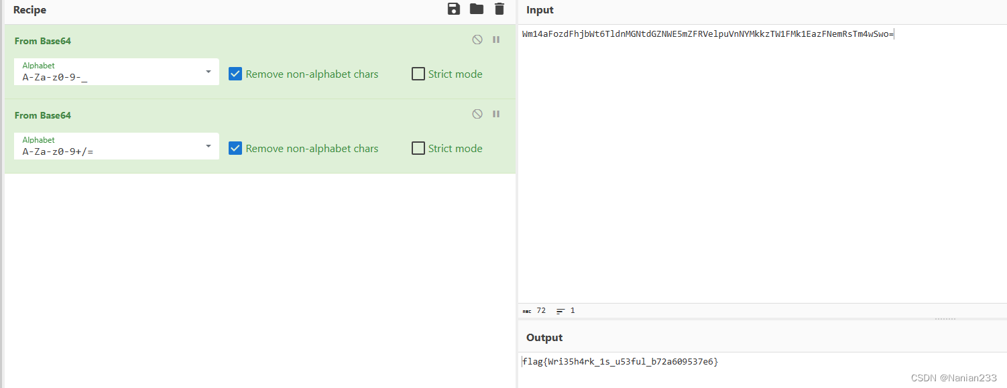The image size is (1007, 388).
Task: Set breakpoint on first From Base64
Action: (496, 40)
